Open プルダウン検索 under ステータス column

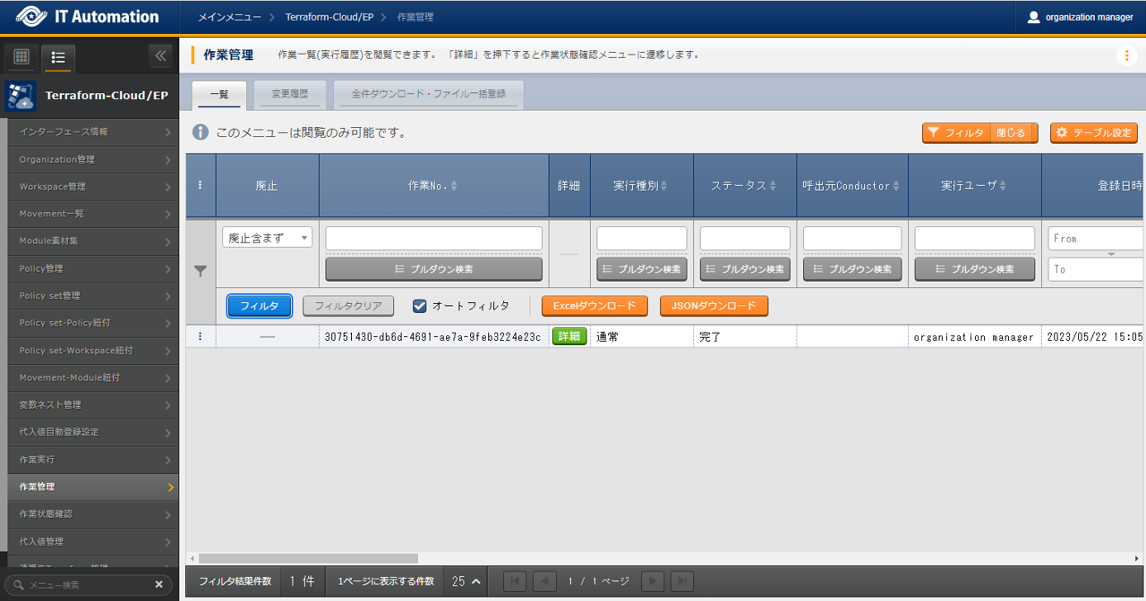point(745,269)
